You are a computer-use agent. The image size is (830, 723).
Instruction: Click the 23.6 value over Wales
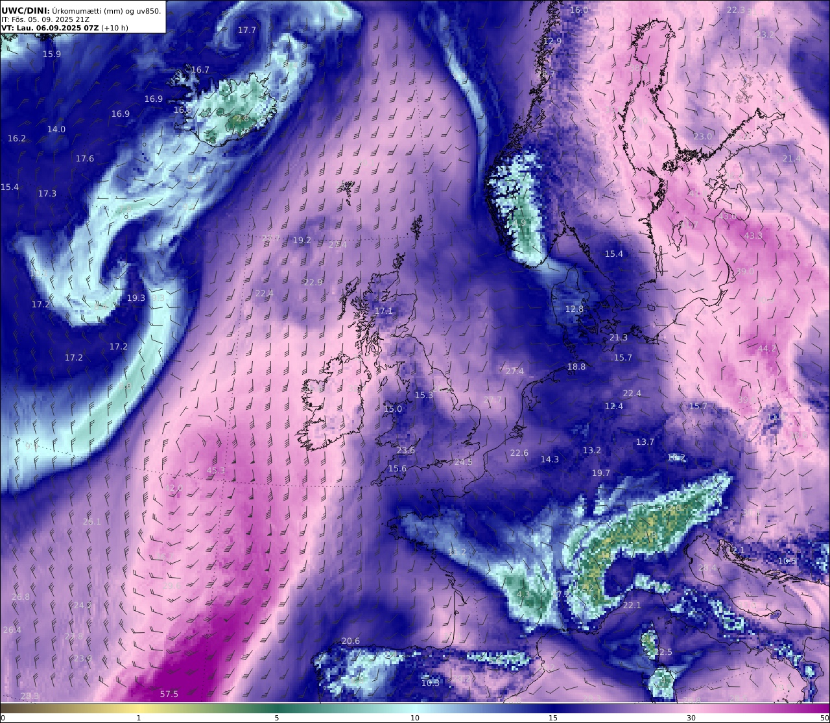[406, 451]
